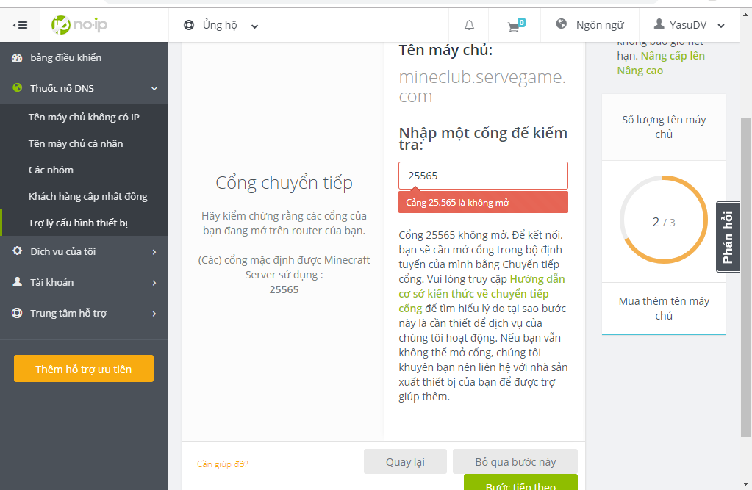Open the Phản hồi feedback tab
The width and height of the screenshot is (752, 490).
click(x=728, y=237)
